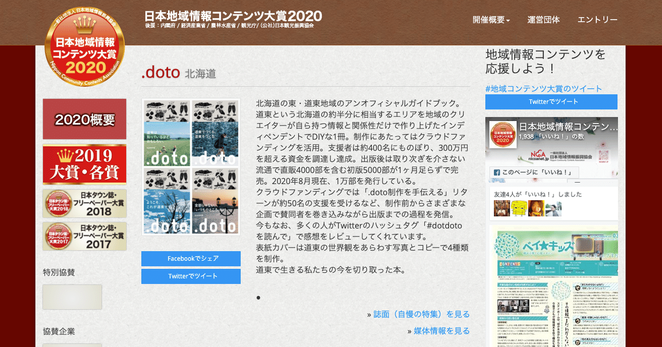Click the 日本地域情報コンテンツ大賞2020 site title
662x347 pixels.
pyautogui.click(x=233, y=16)
